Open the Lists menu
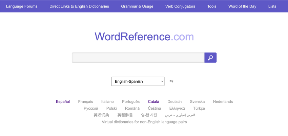This screenshot has height=136, width=288. (272, 6)
